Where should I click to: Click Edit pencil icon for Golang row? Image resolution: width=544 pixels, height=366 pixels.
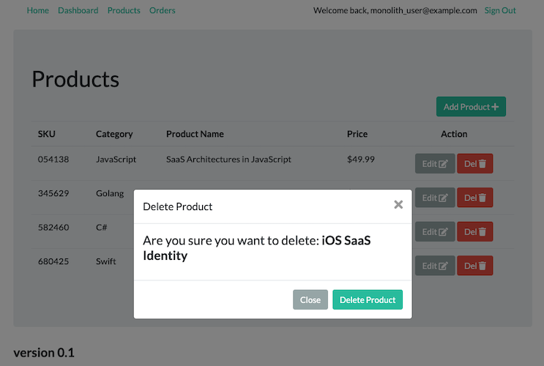pyautogui.click(x=443, y=198)
